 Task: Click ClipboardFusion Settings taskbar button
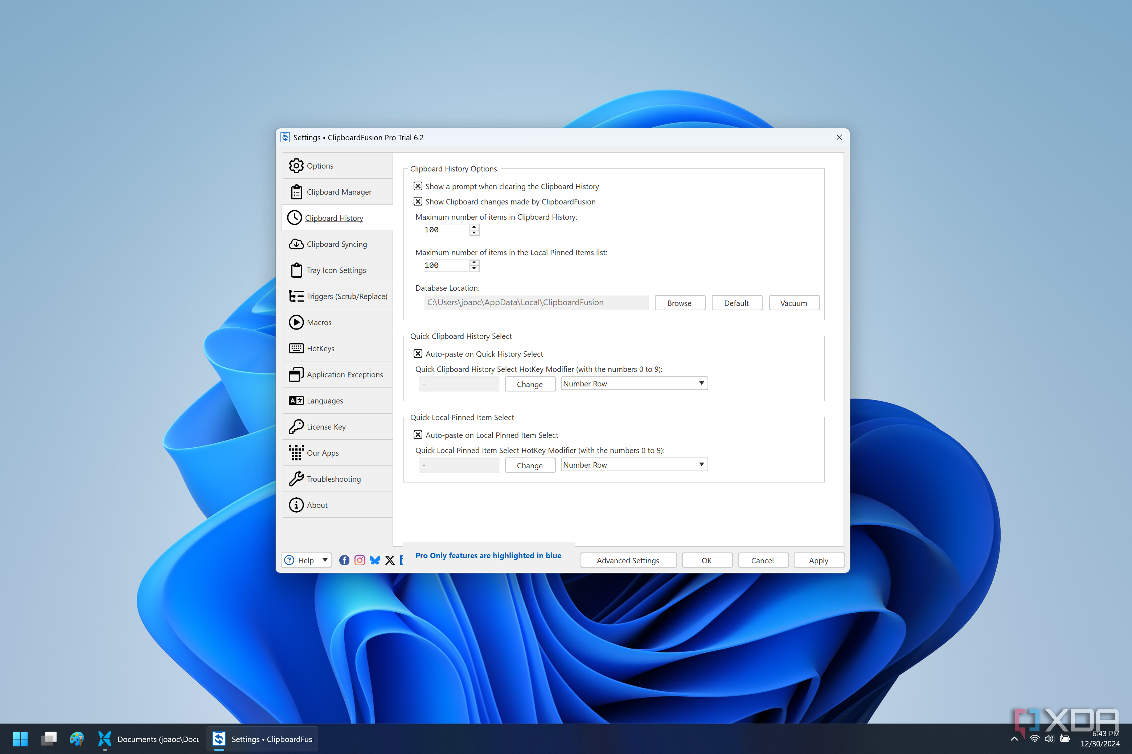tap(263, 739)
